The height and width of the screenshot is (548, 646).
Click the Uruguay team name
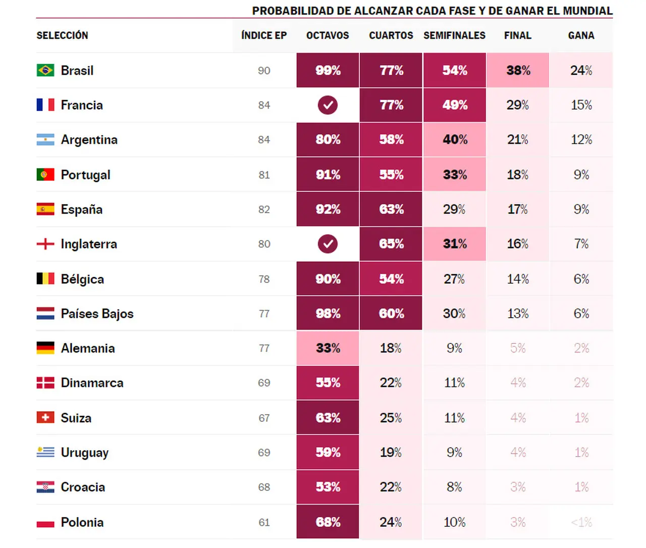(85, 453)
